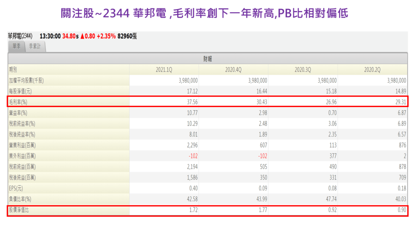
Task: Click the 毛利率(%) row label
Action: tap(19, 102)
